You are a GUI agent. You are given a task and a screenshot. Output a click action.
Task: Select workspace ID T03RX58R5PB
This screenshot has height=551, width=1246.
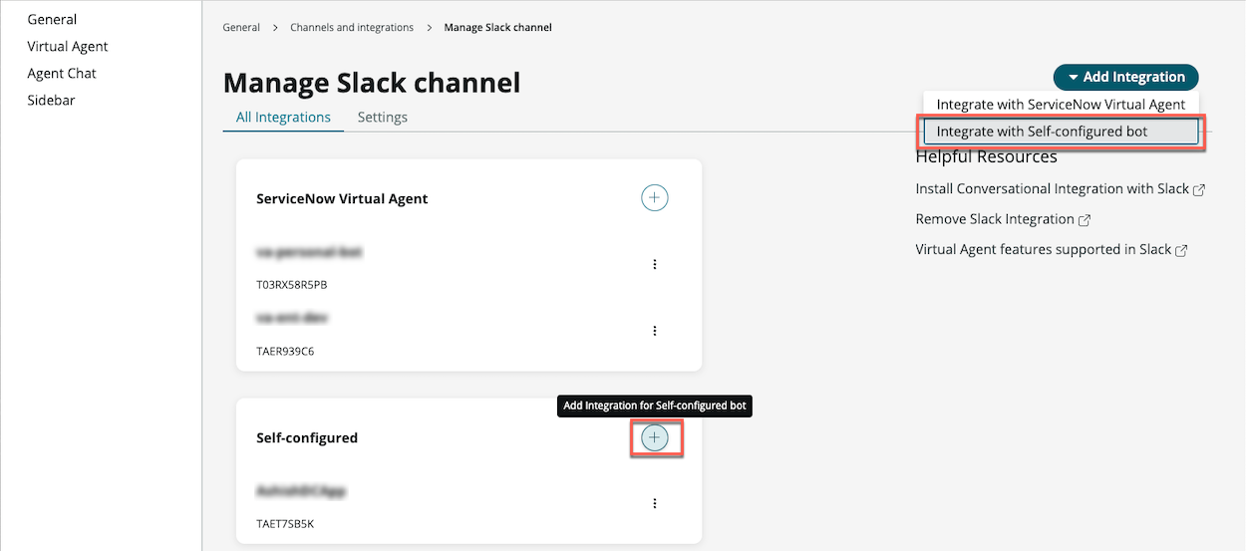click(x=292, y=285)
